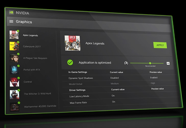Click the Graphics page title
The height and width of the screenshot is (128, 186).
pyautogui.click(x=24, y=22)
